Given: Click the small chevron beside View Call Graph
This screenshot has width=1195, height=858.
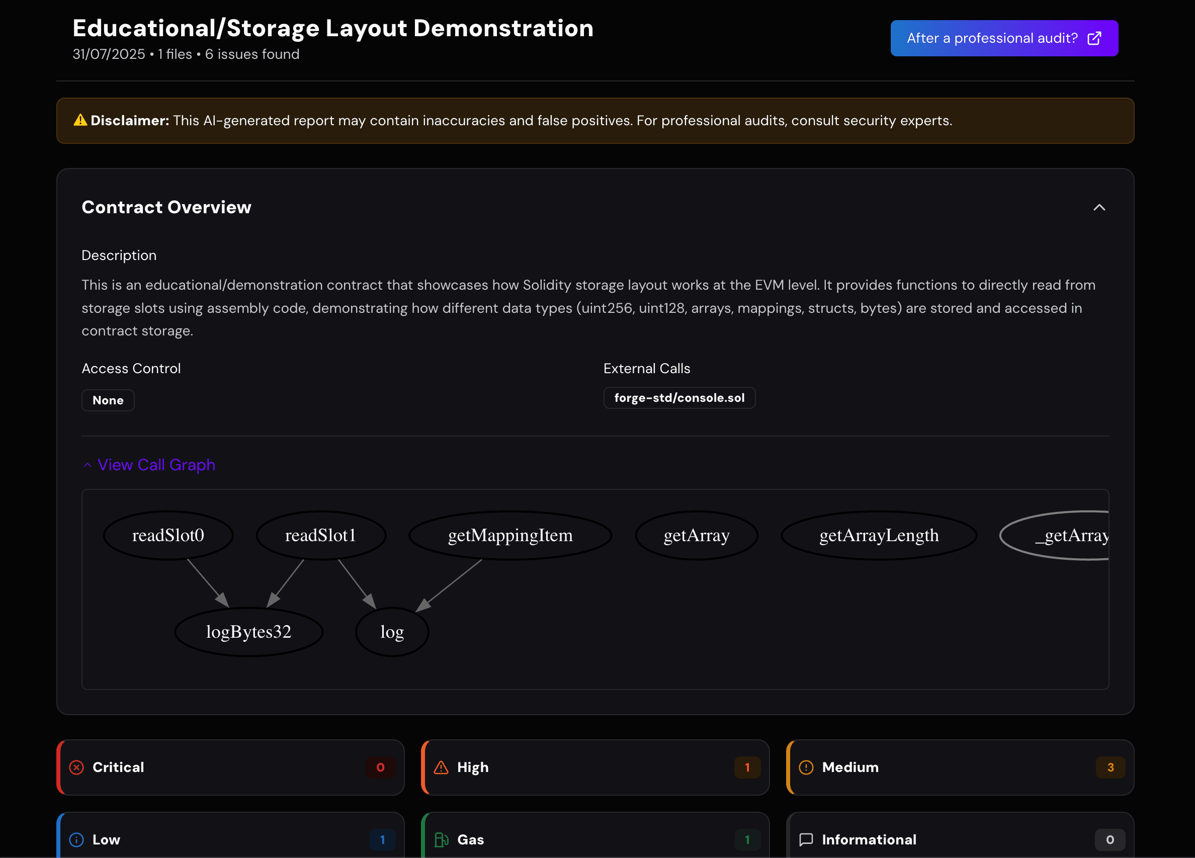Looking at the screenshot, I should 88,465.
